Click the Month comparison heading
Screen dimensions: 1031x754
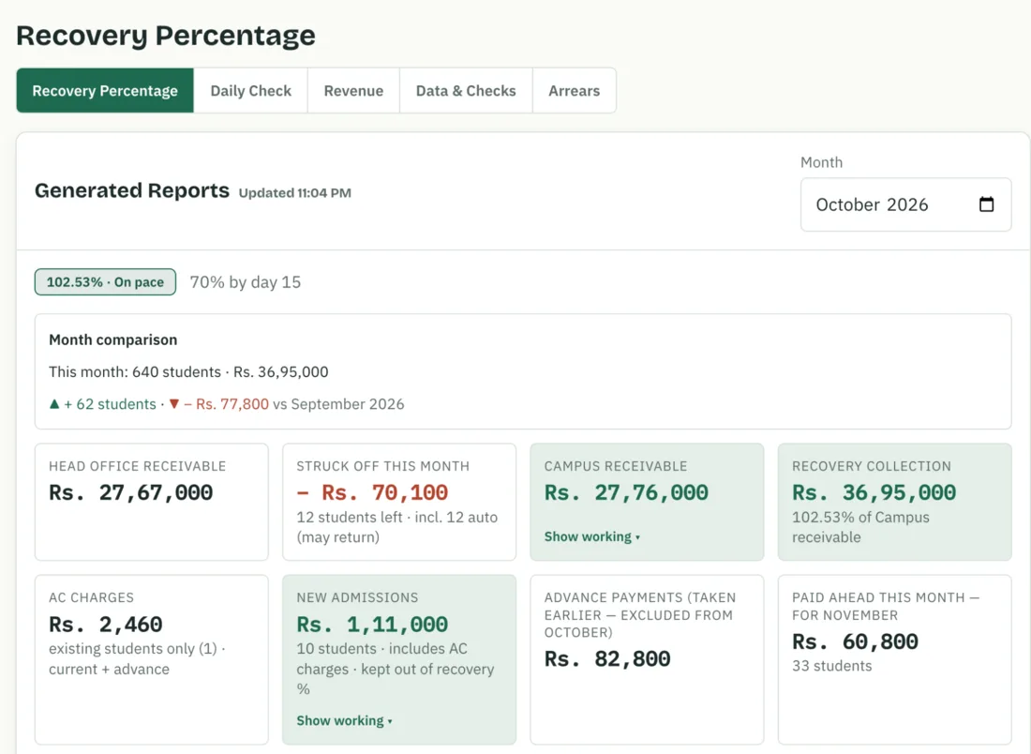coord(113,340)
